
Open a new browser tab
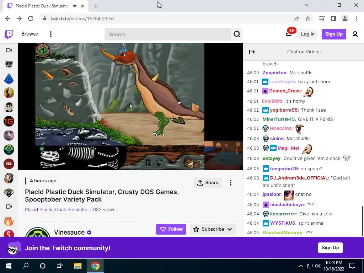(x=96, y=6)
